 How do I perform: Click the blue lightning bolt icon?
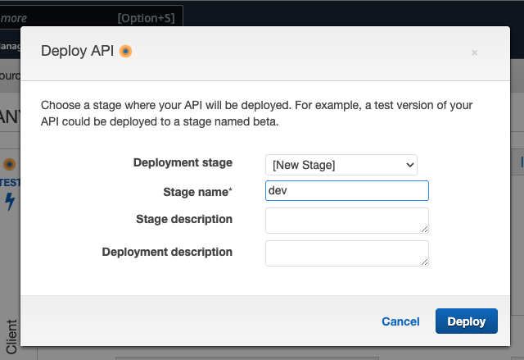point(10,202)
